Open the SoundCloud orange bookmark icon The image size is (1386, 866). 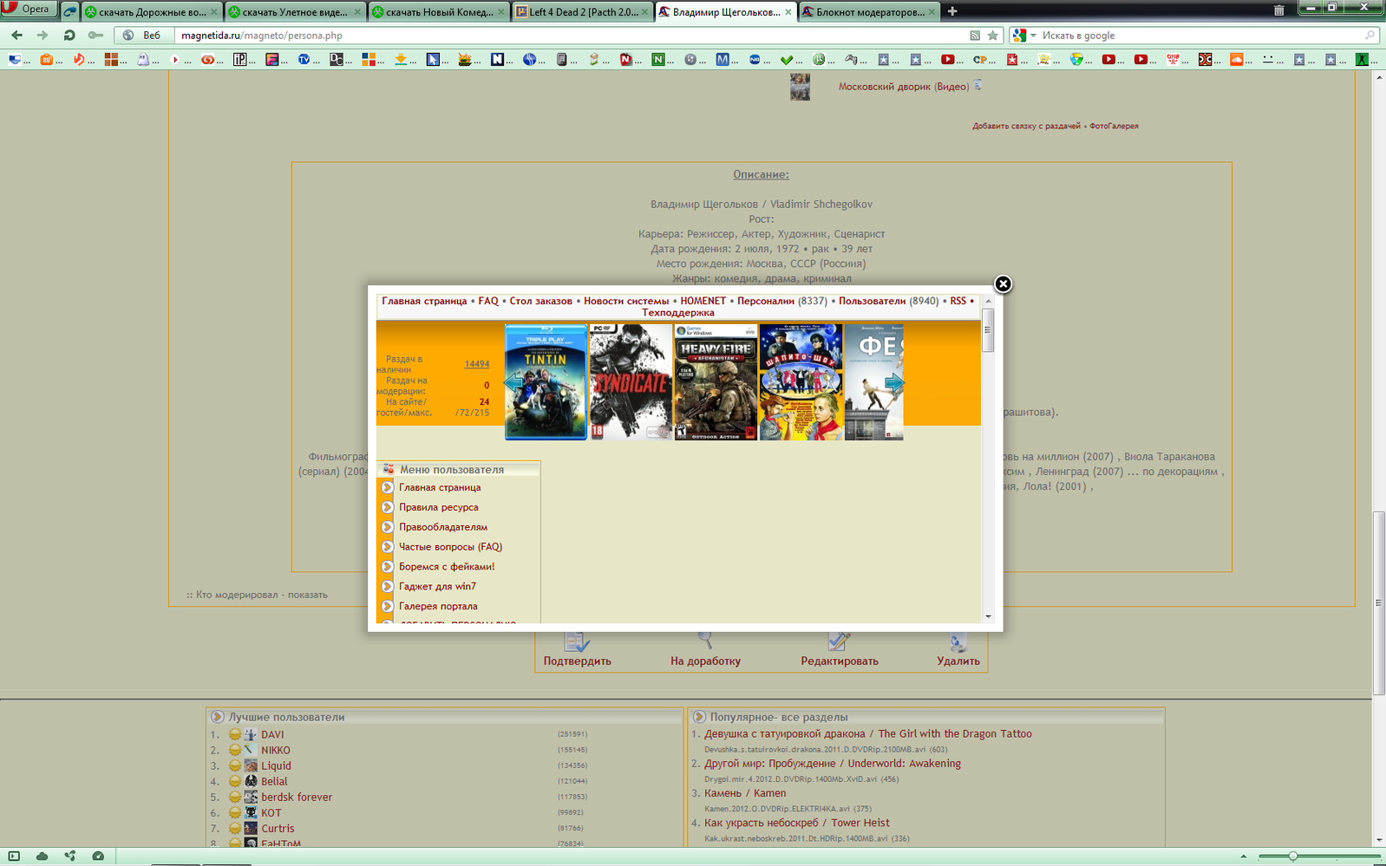[x=1237, y=59]
